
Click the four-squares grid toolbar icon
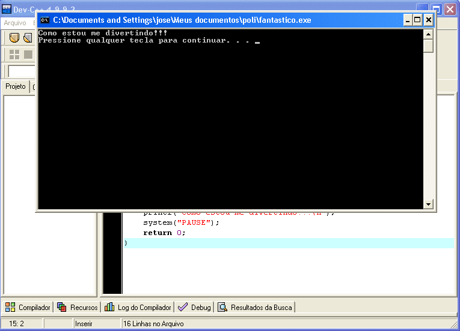pyautogui.click(x=14, y=55)
